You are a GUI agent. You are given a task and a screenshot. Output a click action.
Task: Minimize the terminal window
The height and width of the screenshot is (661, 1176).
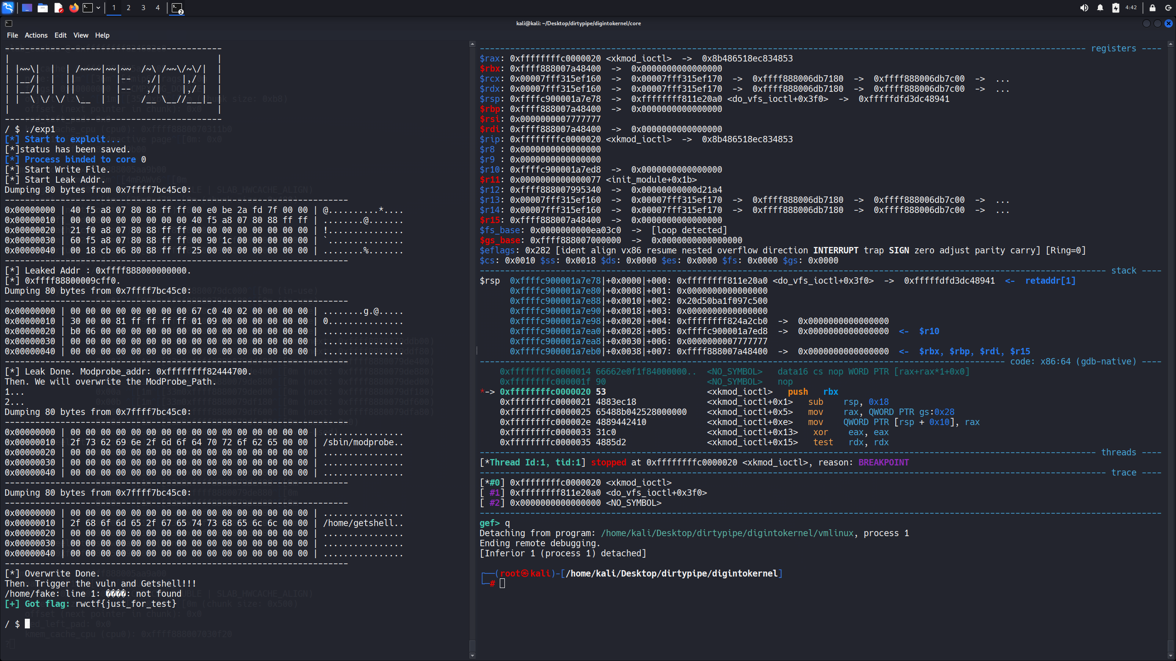[1147, 23]
